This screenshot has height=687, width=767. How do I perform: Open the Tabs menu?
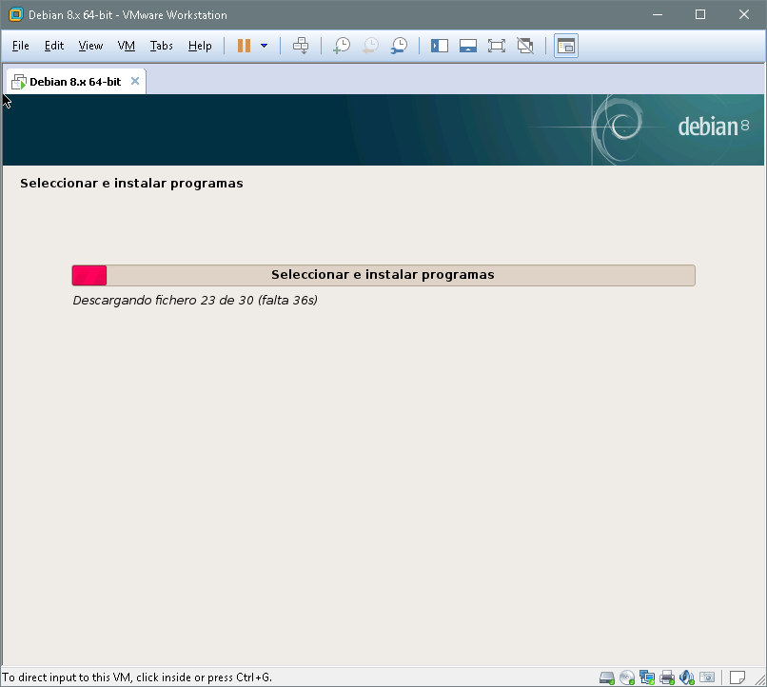(161, 46)
